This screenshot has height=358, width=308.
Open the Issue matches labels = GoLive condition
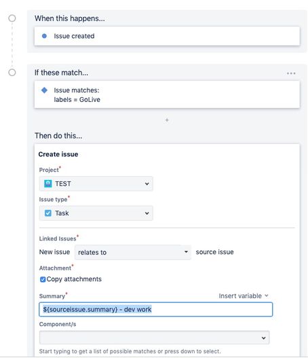167,94
